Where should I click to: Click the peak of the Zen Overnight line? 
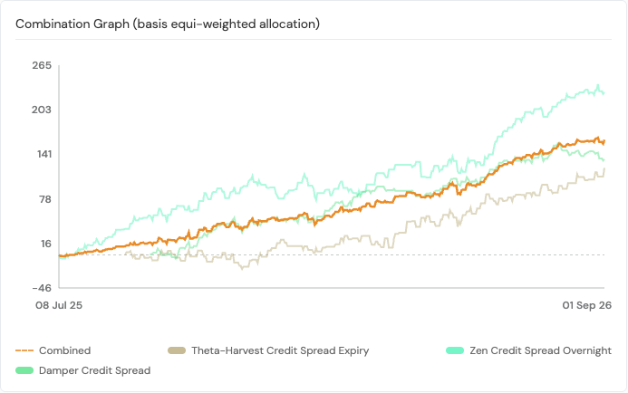click(598, 85)
